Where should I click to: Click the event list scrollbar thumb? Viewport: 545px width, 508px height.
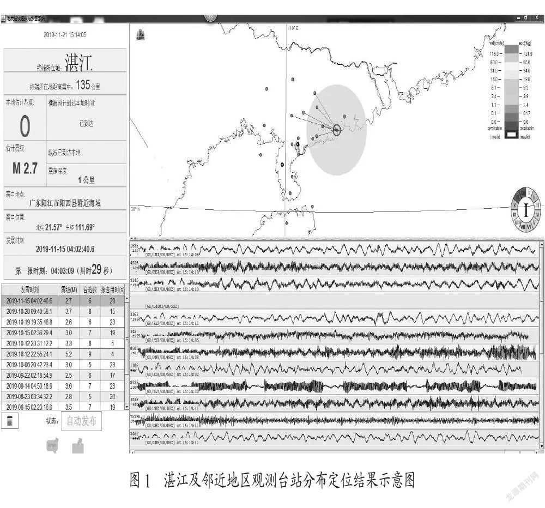(127, 338)
